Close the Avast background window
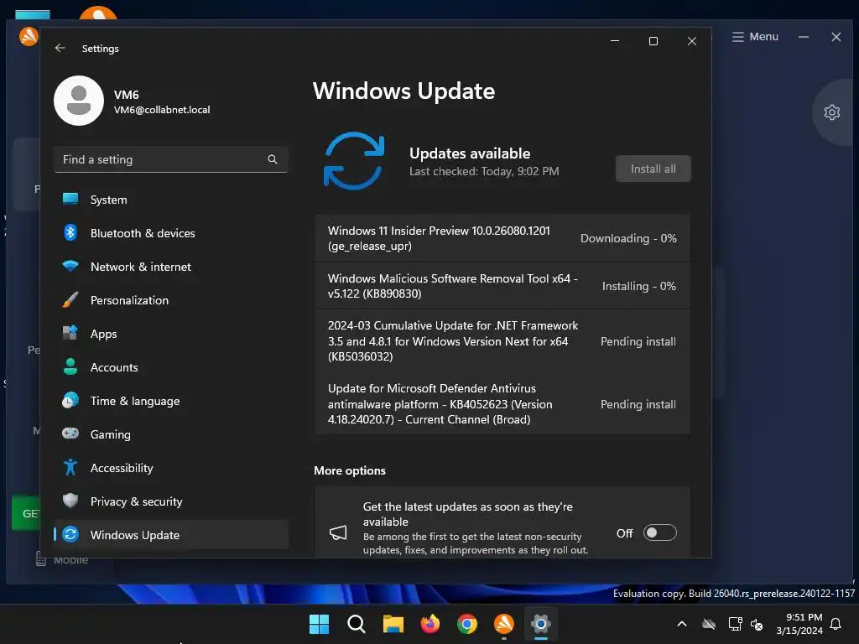The image size is (859, 644). click(x=836, y=37)
